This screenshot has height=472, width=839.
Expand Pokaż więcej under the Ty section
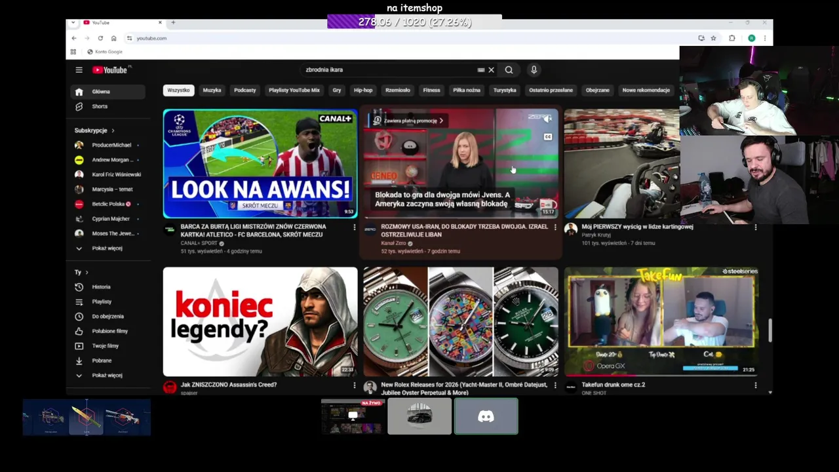coord(107,375)
